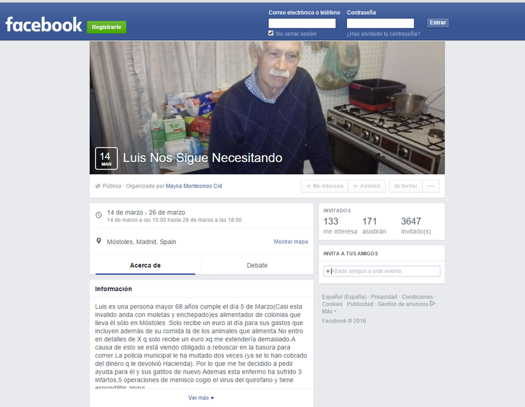Viewport: 525px width, 407px height.
Task: Click the Entrar login button
Action: [438, 23]
